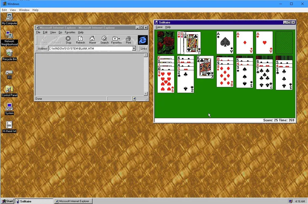Open the outer Windows Window menu
This screenshot has height=204, width=308.
point(24,10)
